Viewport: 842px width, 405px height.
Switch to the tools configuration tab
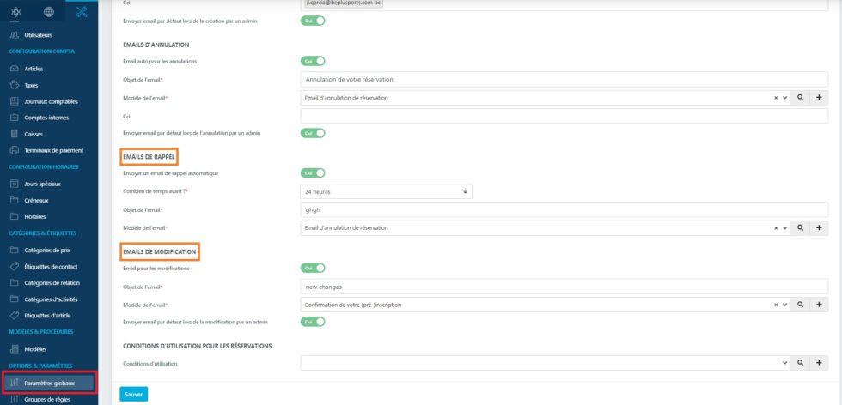click(82, 11)
